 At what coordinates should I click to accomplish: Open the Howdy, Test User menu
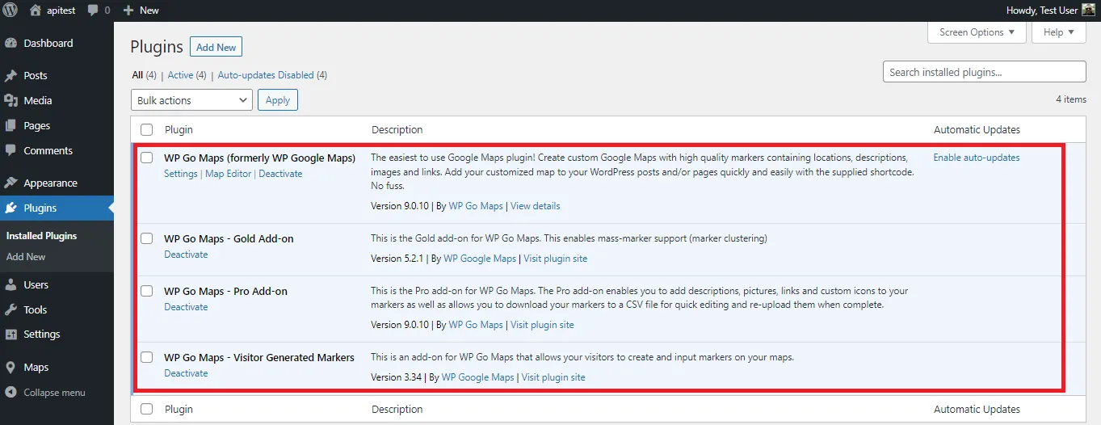tap(1051, 11)
